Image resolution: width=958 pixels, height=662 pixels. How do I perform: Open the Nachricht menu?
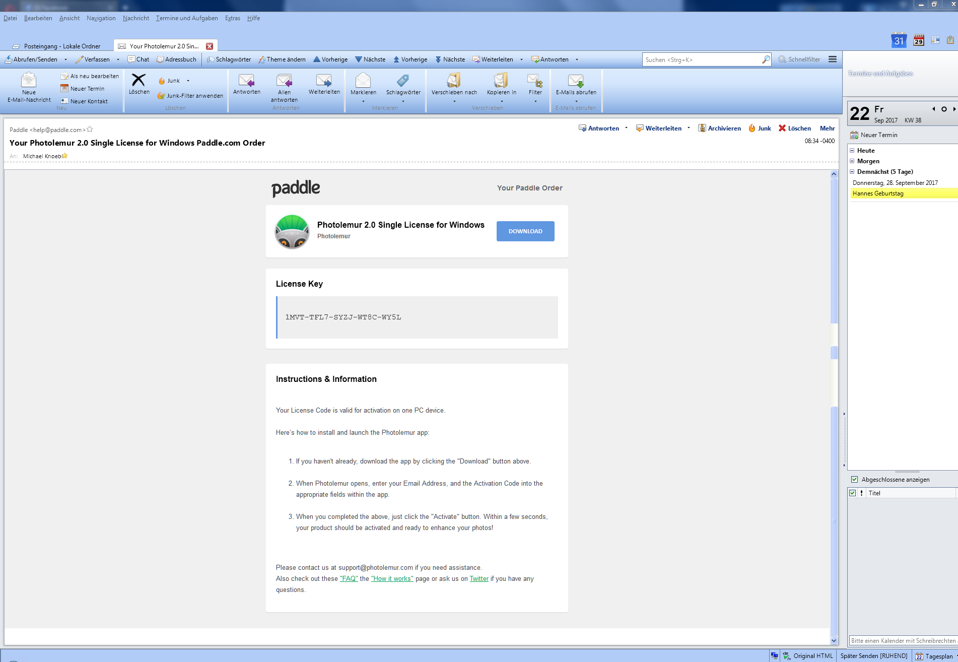click(136, 18)
